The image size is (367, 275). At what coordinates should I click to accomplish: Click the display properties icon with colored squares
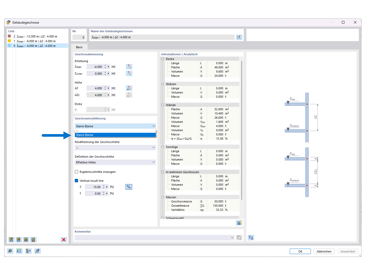28,251
